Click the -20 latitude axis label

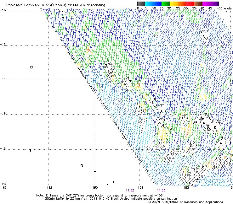(3, 184)
